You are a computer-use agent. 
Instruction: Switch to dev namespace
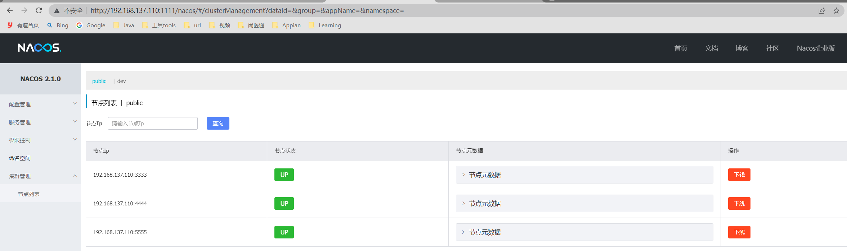pyautogui.click(x=122, y=81)
